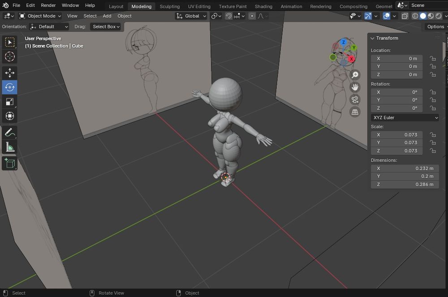Viewport: 448px width, 297px height.
Task: Open overlays settings dropdown arrow
Action: [x=394, y=16]
